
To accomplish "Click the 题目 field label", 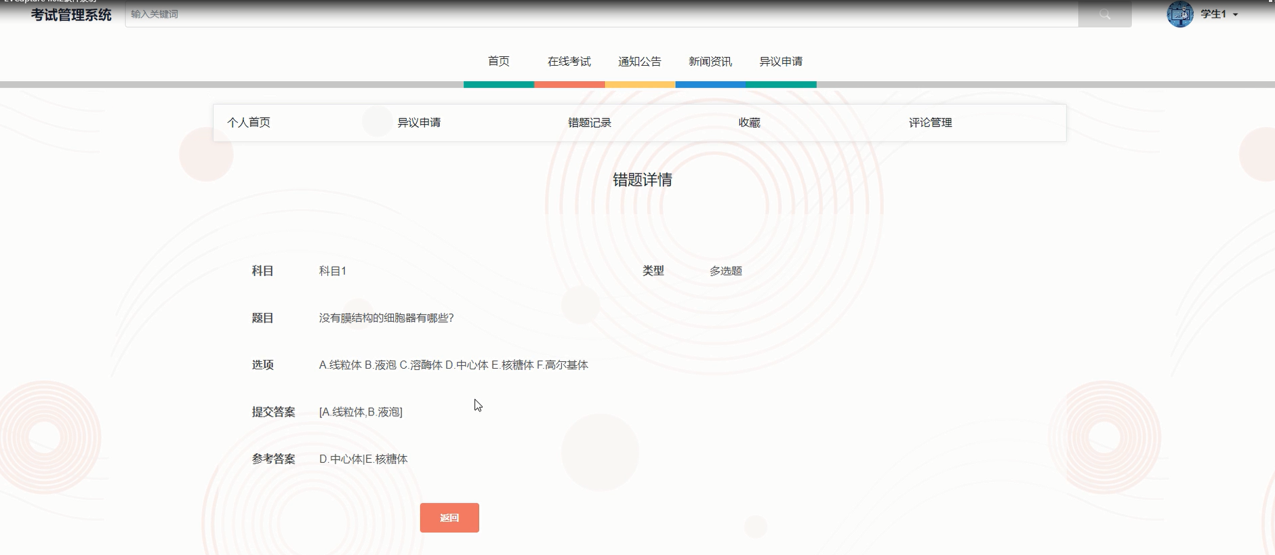I will [x=263, y=318].
